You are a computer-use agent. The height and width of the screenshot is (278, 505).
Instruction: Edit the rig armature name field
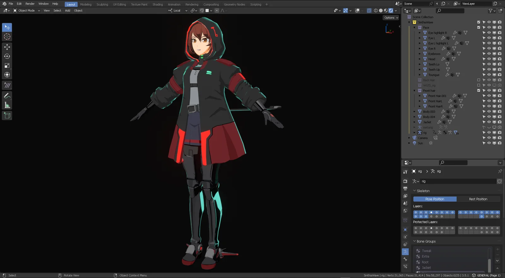pyautogui.click(x=458, y=181)
